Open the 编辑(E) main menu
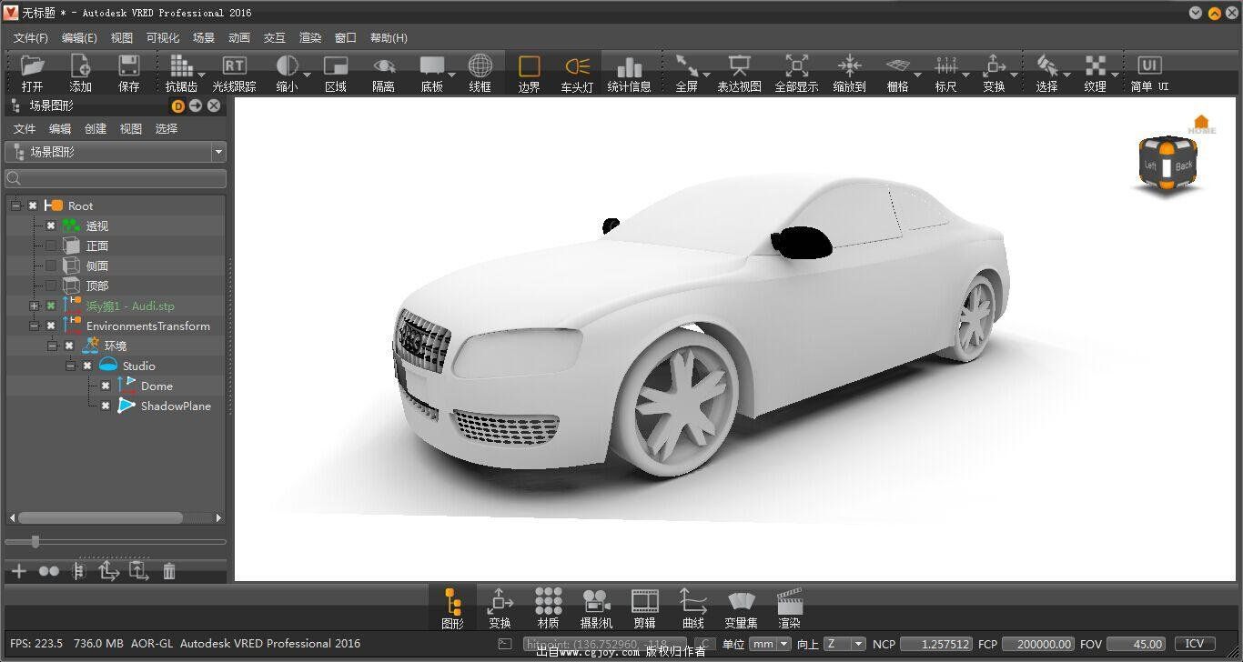 (x=79, y=38)
